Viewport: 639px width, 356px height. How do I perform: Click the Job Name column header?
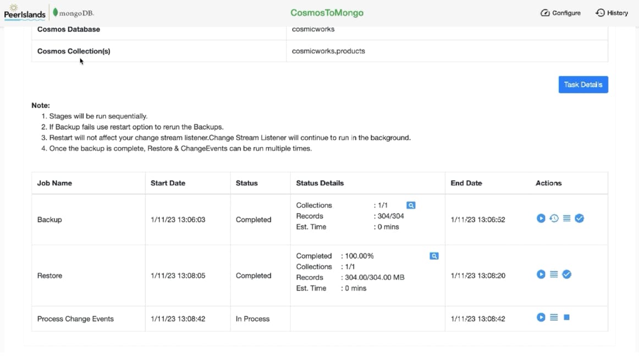(54, 183)
